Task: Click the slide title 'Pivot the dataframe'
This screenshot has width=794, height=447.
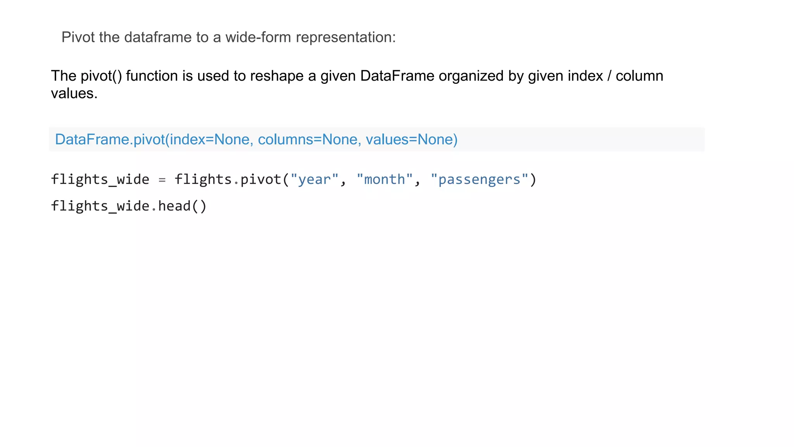Action: coord(127,37)
